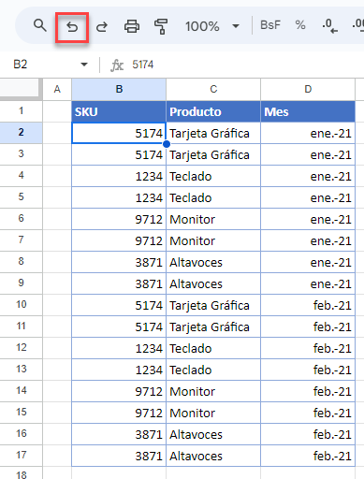Viewport: 364px width, 479px height.
Task: Select column D header
Action: point(308,89)
